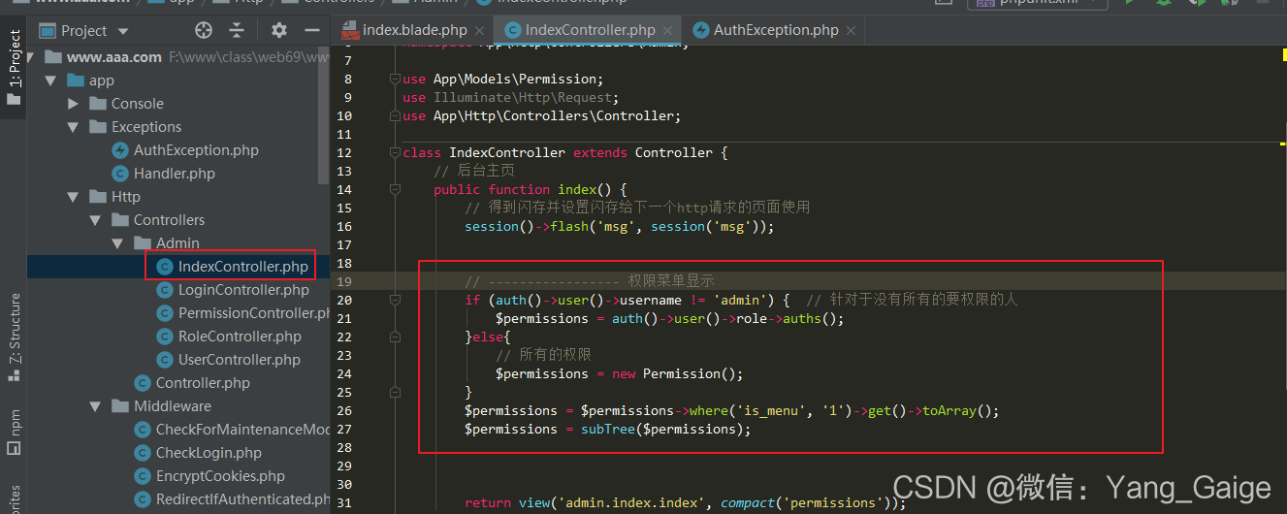Click the collapse all icon in Project panel
The width and height of the screenshot is (1287, 514).
[238, 30]
